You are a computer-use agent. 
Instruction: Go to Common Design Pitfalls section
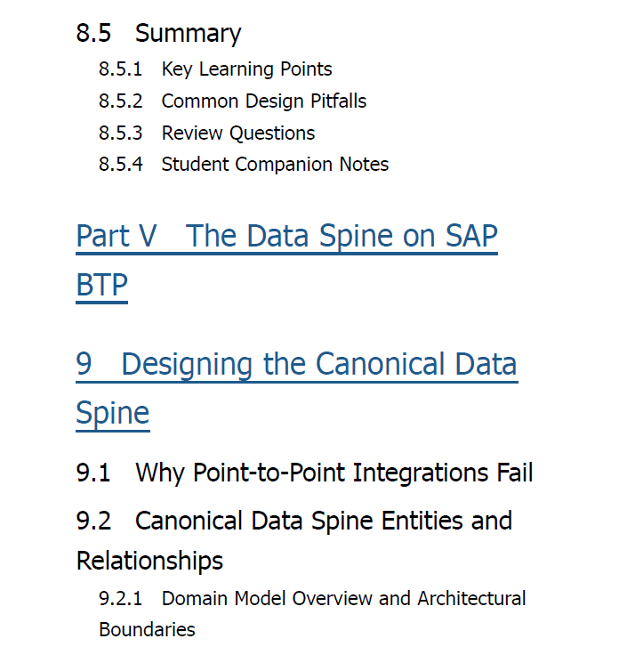click(263, 101)
